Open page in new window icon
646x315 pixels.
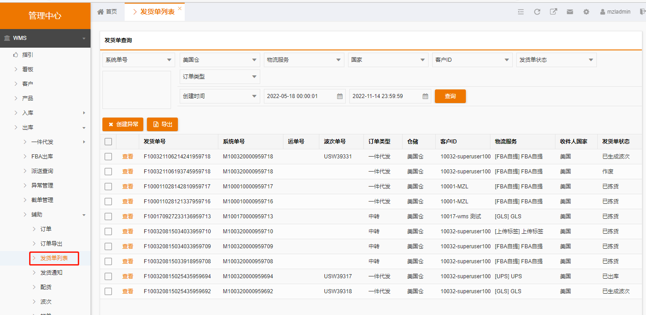point(554,12)
